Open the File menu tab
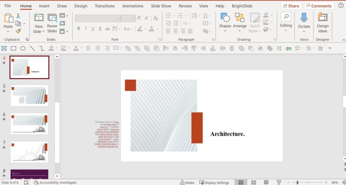Viewport: 346px width, 185px height. [x=7, y=6]
